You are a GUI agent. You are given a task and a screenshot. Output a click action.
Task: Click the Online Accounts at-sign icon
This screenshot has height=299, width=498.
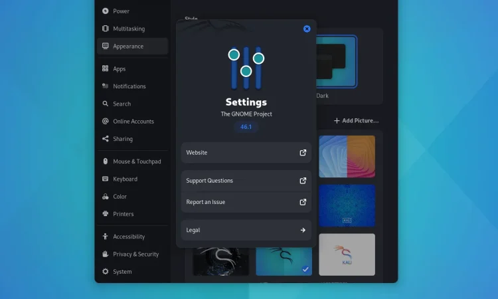point(106,121)
